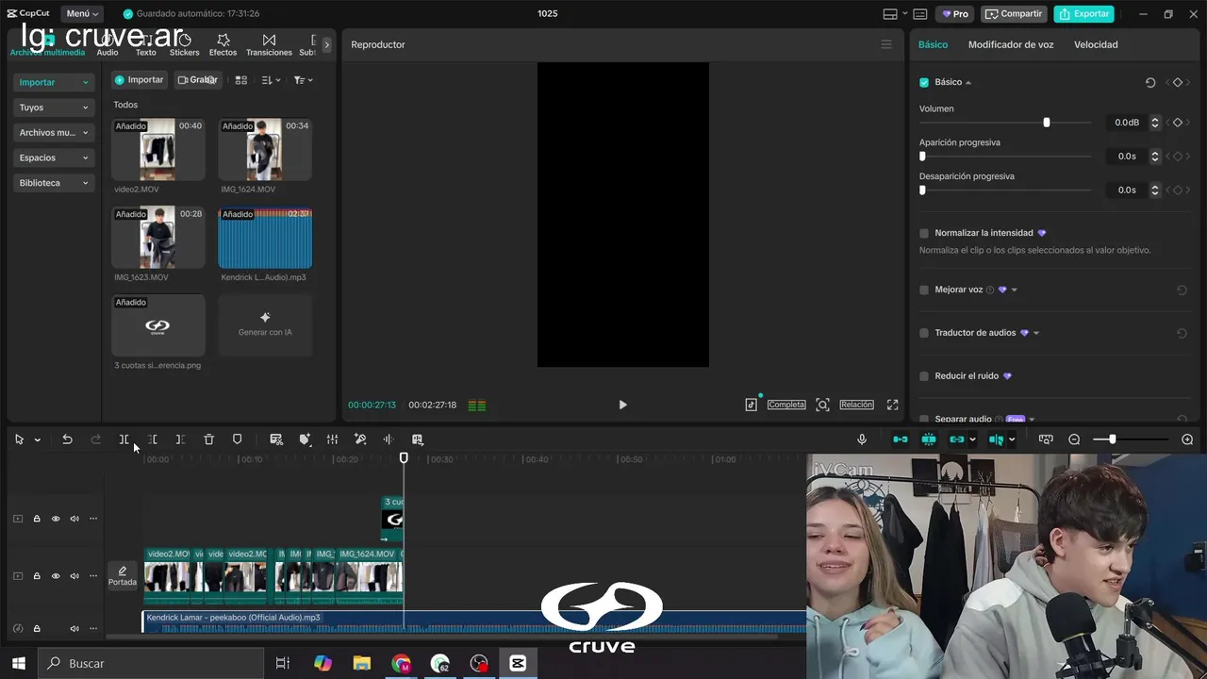The image size is (1207, 679).
Task: Enable Traductor de audios checkbox
Action: click(924, 333)
